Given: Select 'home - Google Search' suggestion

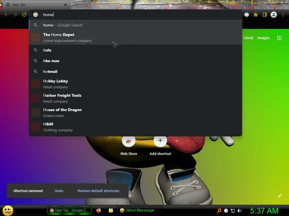Looking at the screenshot, I should (x=135, y=25).
